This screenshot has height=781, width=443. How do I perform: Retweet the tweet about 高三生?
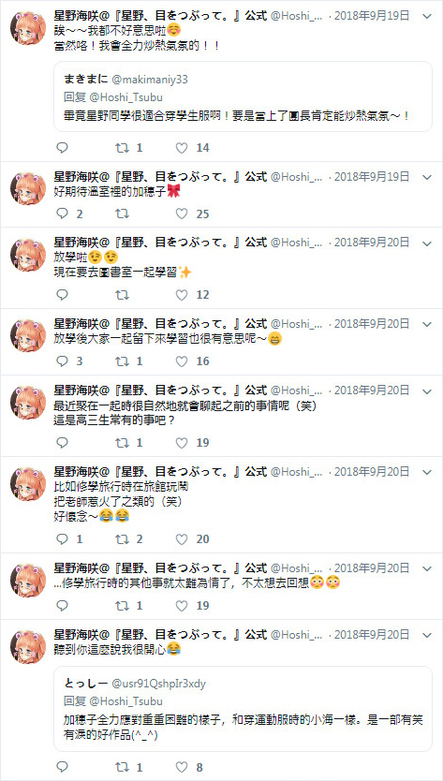click(x=122, y=442)
